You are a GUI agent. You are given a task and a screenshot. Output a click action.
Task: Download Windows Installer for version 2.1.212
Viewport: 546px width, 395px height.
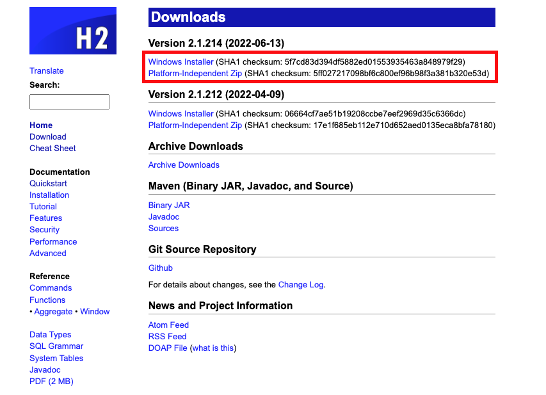tap(181, 113)
